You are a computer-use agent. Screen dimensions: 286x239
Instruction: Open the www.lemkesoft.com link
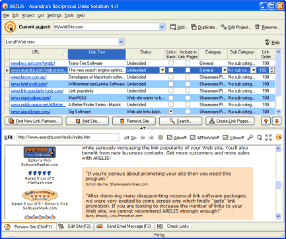tap(29, 84)
